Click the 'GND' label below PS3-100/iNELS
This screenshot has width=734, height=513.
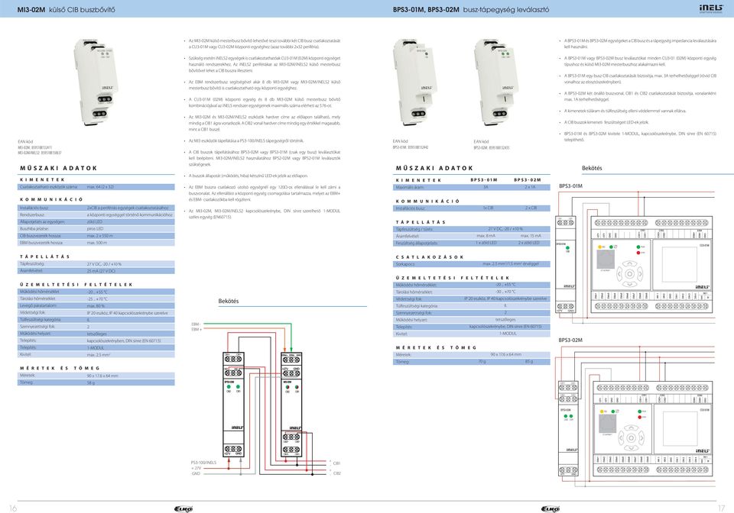click(x=196, y=473)
